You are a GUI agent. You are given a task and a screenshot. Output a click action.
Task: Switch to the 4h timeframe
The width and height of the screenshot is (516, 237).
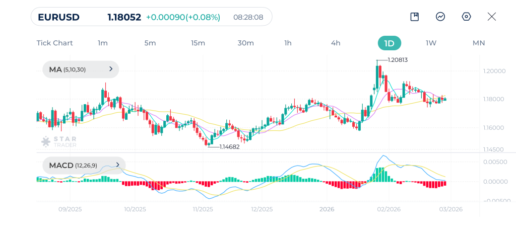coord(336,43)
